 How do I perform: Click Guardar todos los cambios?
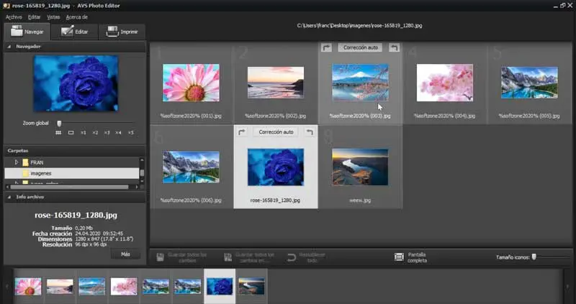(x=182, y=257)
